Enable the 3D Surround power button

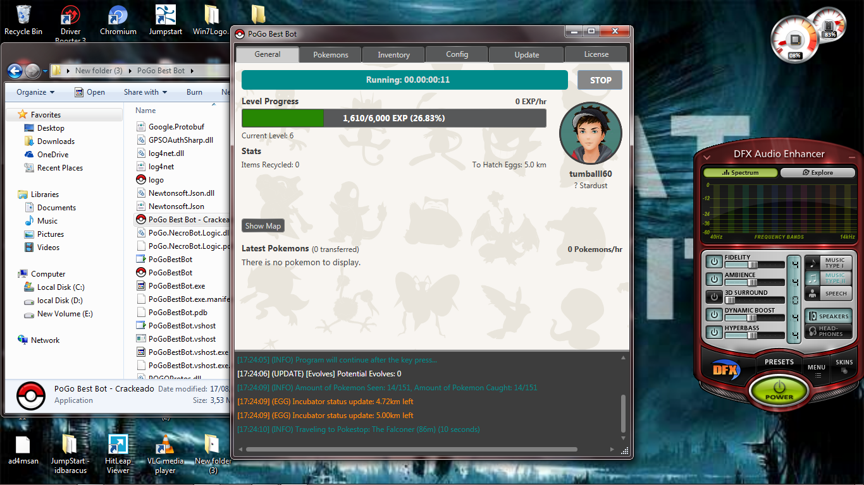714,297
